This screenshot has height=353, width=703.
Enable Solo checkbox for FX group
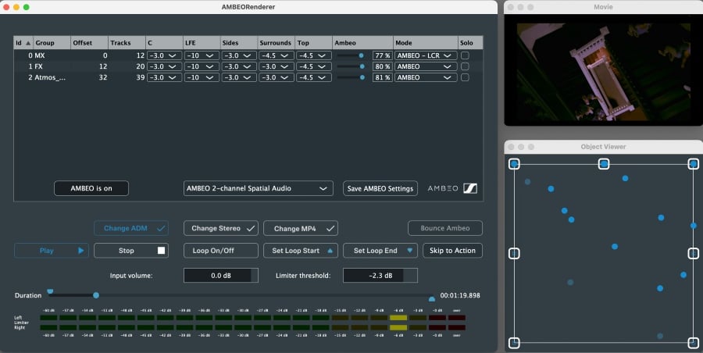click(465, 66)
